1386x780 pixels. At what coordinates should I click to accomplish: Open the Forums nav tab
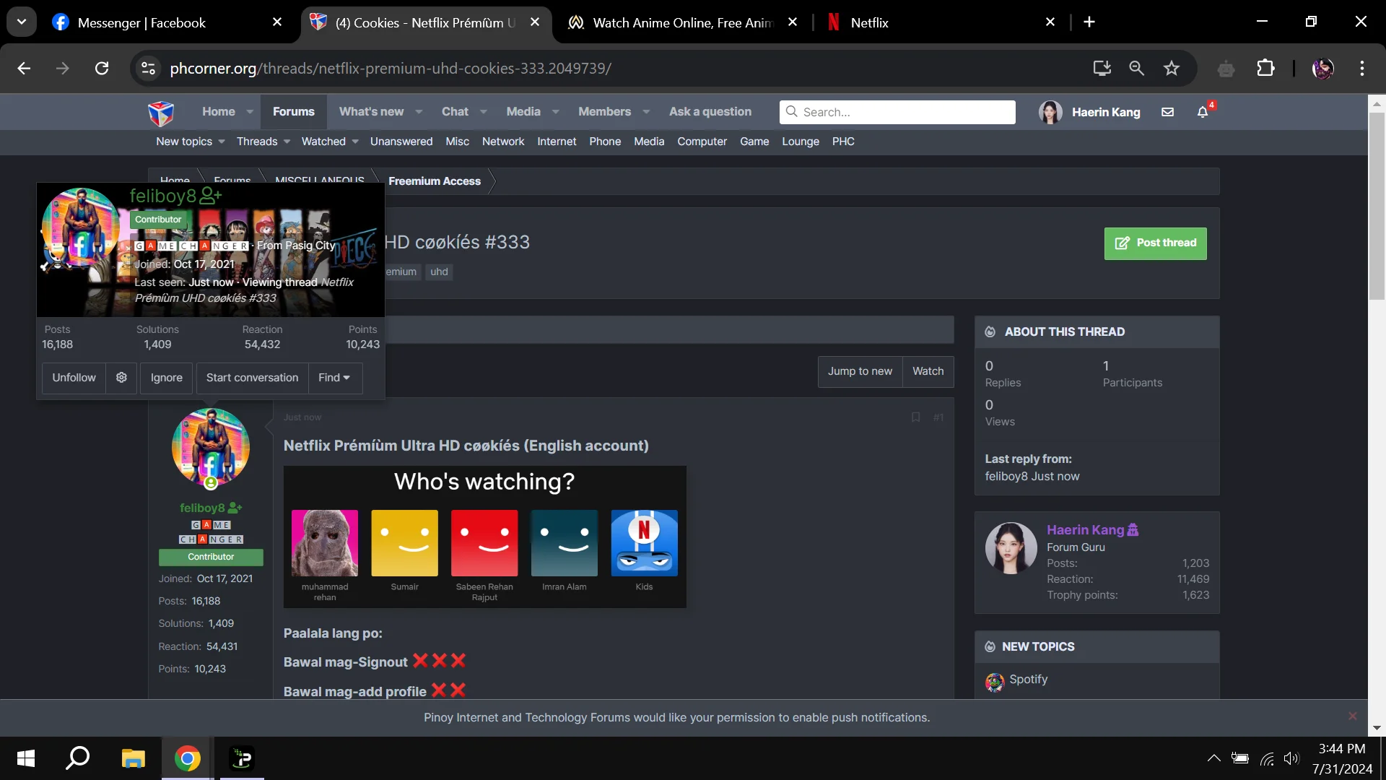(294, 112)
